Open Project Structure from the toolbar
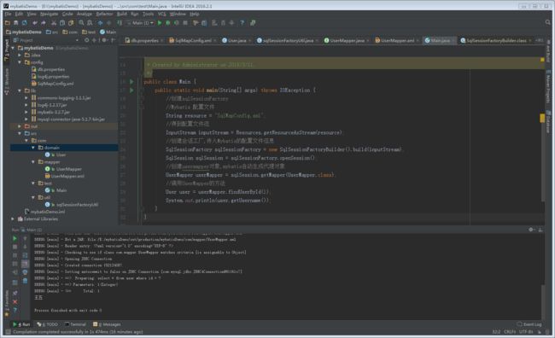Image resolution: width=555 pixels, height=338 pixels. [x=204, y=23]
